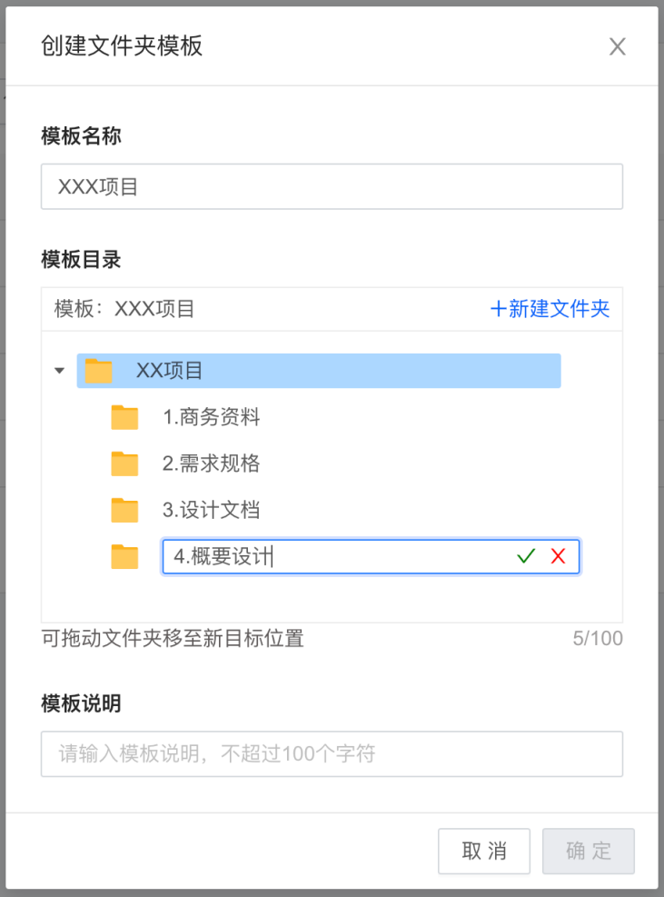The image size is (664, 897).
Task: Click the 确定 button
Action: click(x=589, y=852)
